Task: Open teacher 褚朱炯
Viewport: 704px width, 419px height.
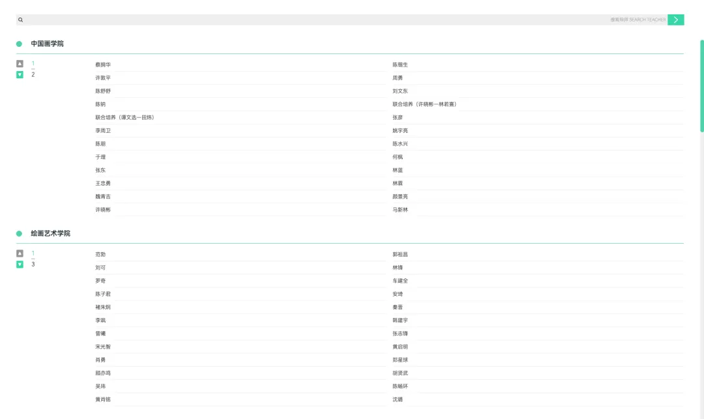Action: pyautogui.click(x=103, y=308)
